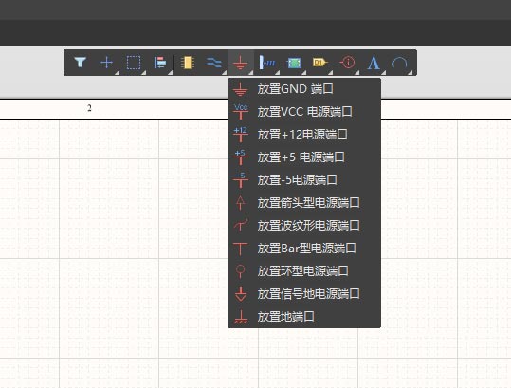Expand the arc tool dropdown triangle
The image size is (511, 388).
click(411, 73)
